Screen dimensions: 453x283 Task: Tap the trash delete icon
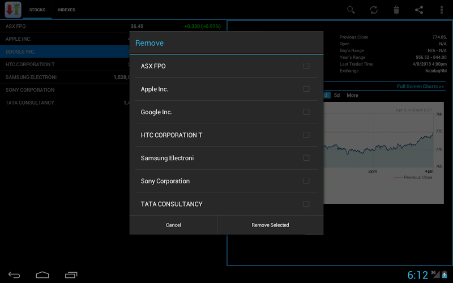coord(396,10)
